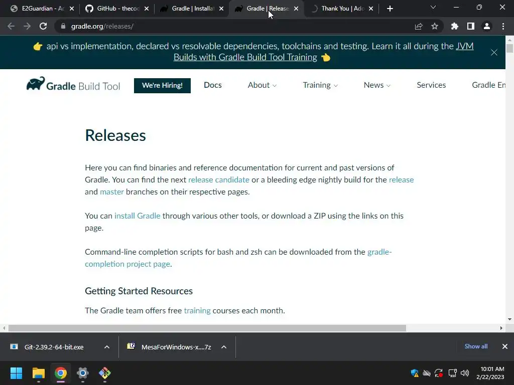Viewport: 514px width, 385px height.
Task: Share this page icon in address bar
Action: pos(419,27)
